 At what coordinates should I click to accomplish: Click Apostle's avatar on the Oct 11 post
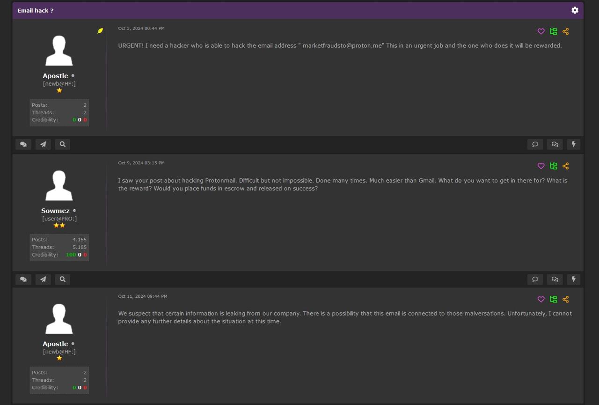pyautogui.click(x=59, y=318)
